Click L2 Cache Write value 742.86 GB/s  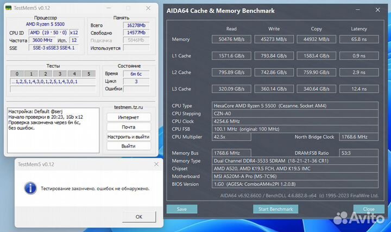coord(274,73)
